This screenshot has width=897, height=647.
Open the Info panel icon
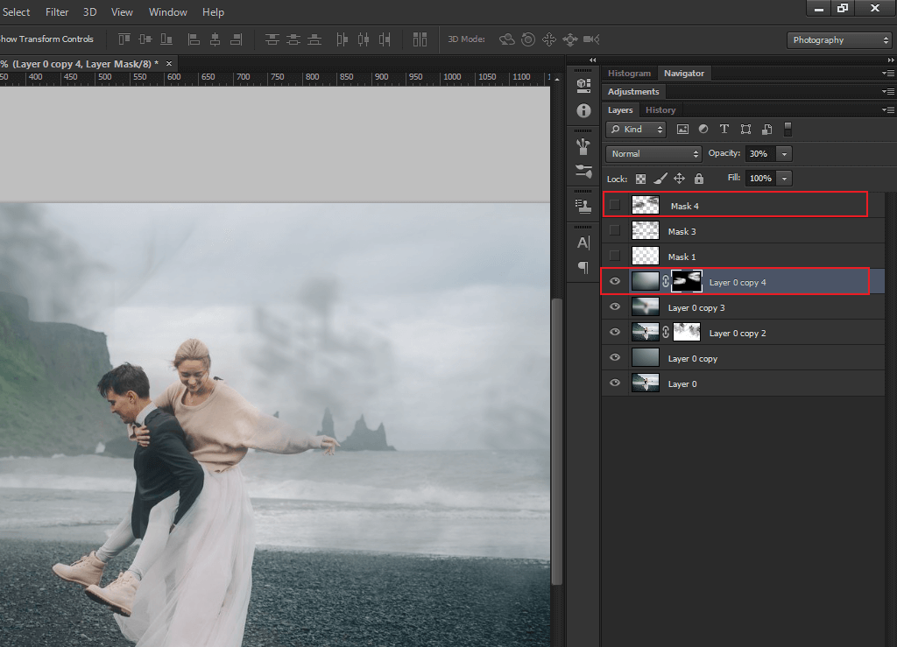click(583, 110)
